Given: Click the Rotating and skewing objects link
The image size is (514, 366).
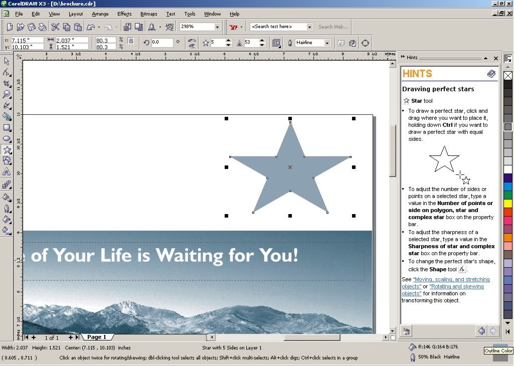Looking at the screenshot, I should pyautogui.click(x=456, y=286).
